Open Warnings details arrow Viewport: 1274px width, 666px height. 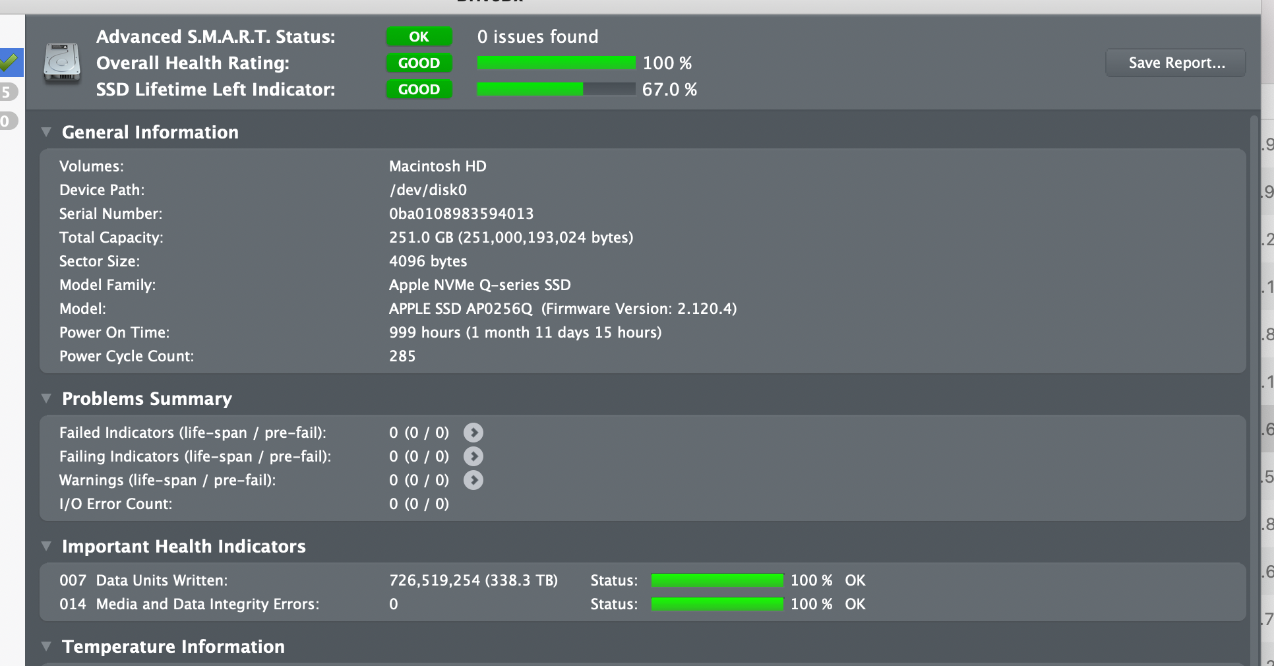473,480
